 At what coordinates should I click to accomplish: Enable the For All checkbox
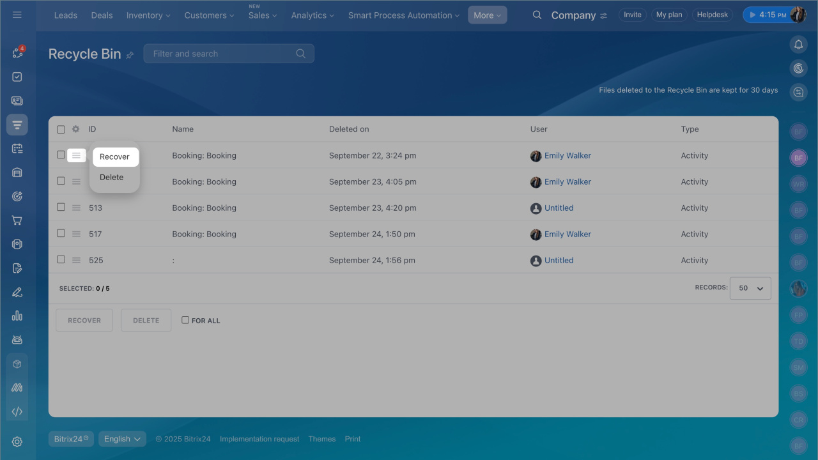coord(185,320)
